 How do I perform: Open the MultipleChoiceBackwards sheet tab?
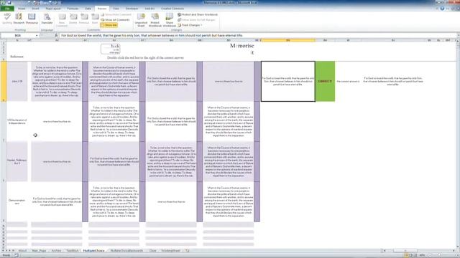pyautogui.click(x=126, y=251)
